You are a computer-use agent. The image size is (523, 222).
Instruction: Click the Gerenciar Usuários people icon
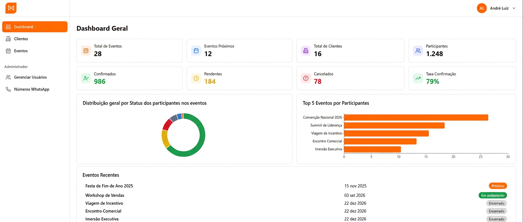8,77
